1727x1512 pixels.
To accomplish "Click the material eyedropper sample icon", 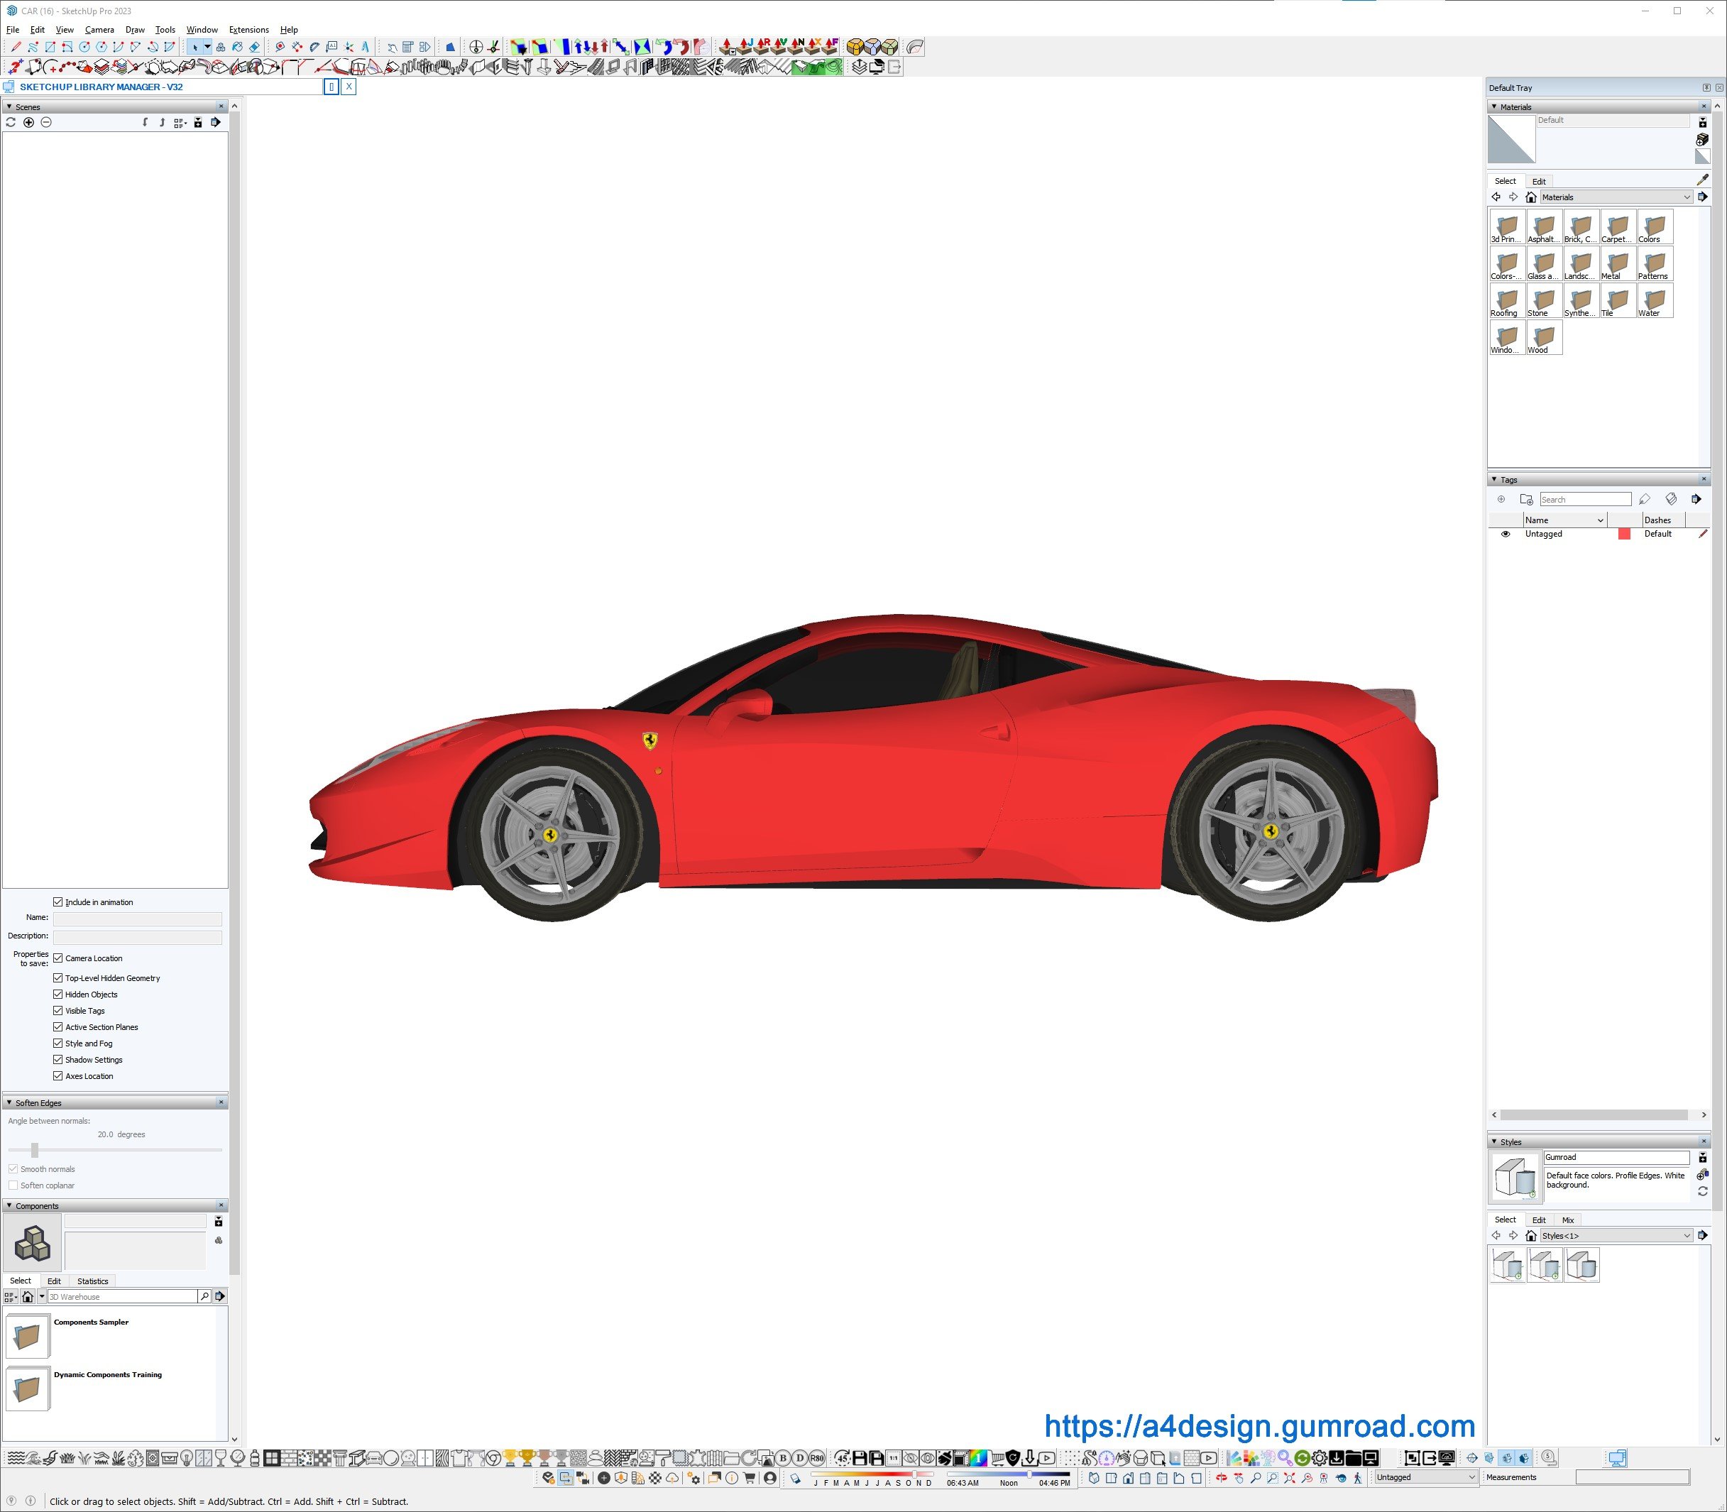I will 1701,180.
